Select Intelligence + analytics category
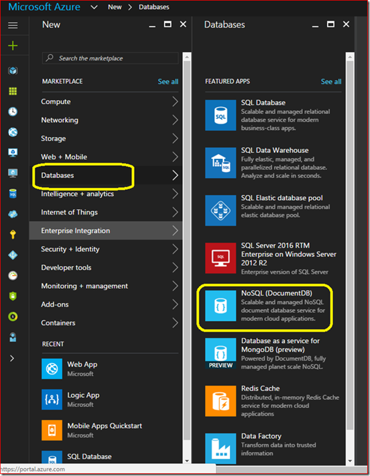 [106, 194]
